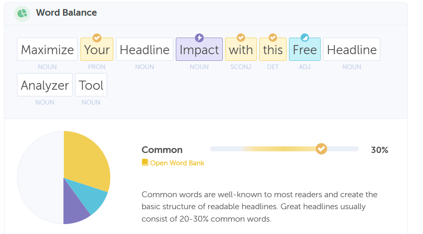Select the 'Analyzer' word chip
423x234 pixels.
pyautogui.click(x=45, y=85)
